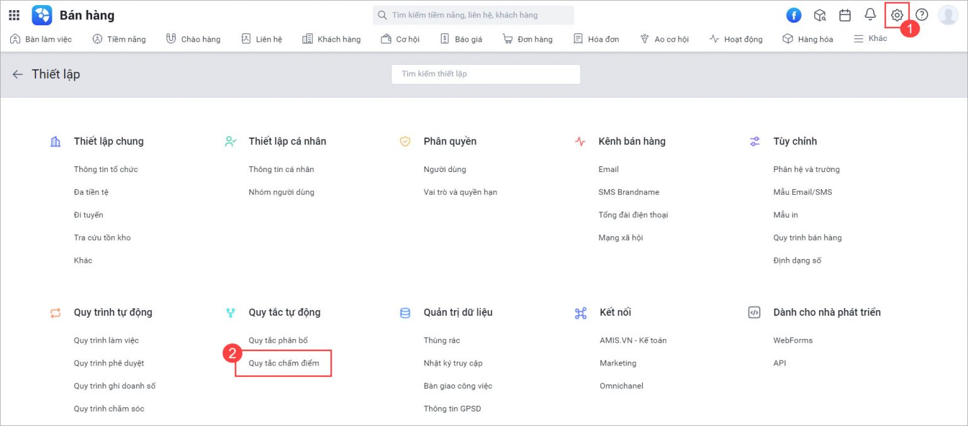Open Tra cứu tồn kho setting
Image resolution: width=968 pixels, height=426 pixels.
102,238
